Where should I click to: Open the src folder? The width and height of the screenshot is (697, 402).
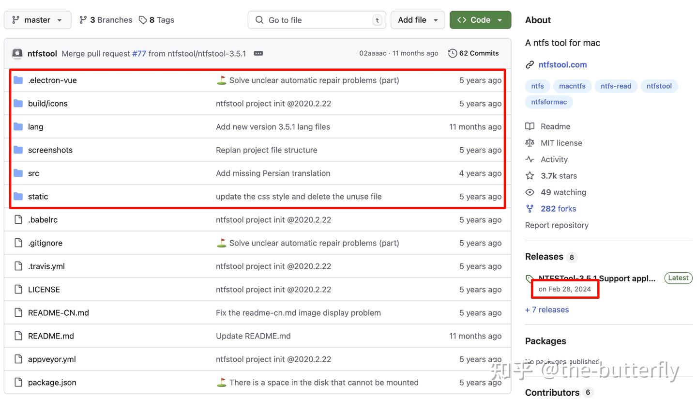pos(33,173)
